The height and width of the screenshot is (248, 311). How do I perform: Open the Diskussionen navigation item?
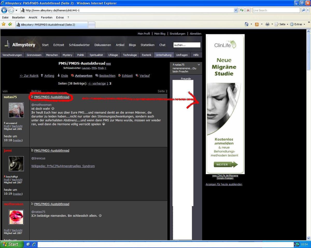[x=103, y=45]
